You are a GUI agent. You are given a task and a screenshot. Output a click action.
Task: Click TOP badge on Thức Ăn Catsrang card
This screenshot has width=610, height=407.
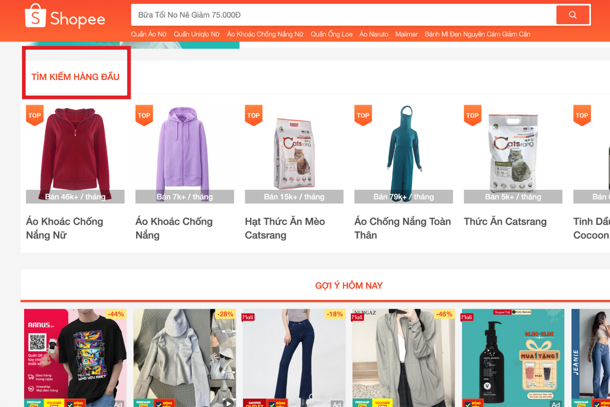(473, 115)
